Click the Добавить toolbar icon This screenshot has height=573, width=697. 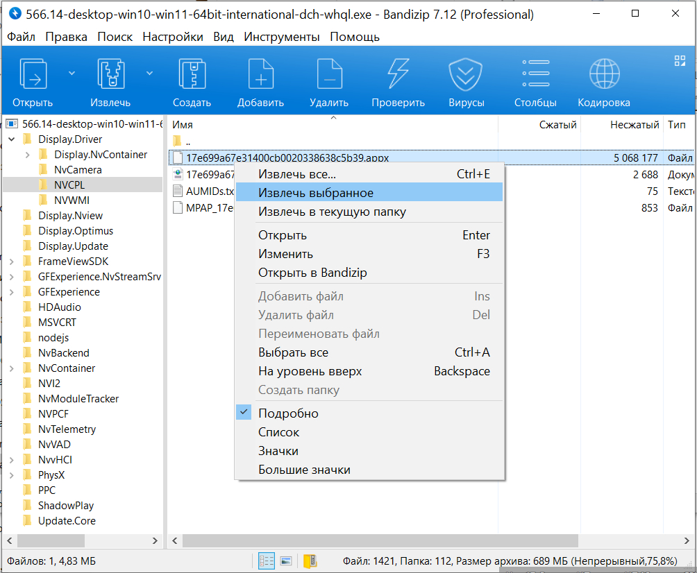[x=260, y=74]
